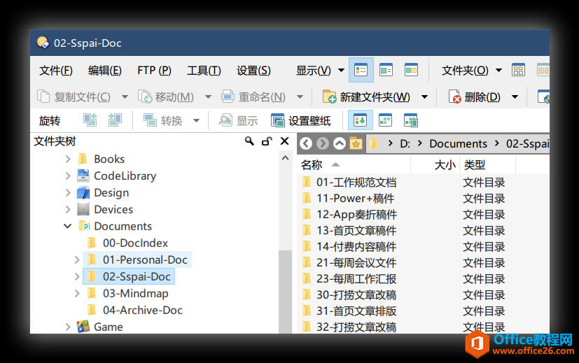This screenshot has height=363, width=579.
Task: Switch to details list view icon
Action: coord(361,70)
